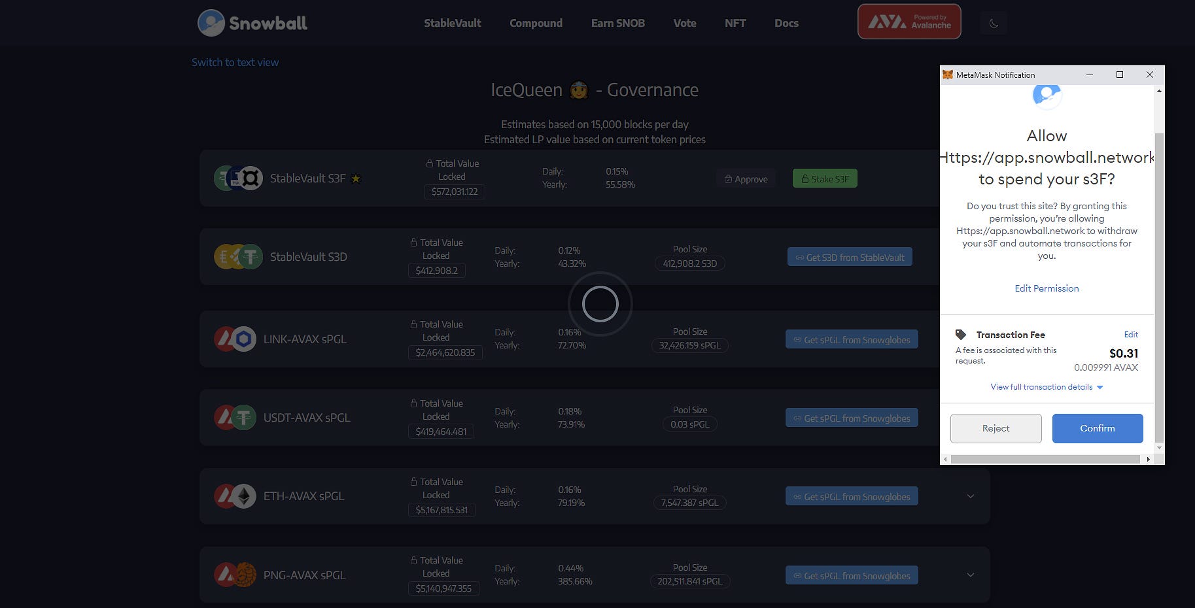Minimize the MetaMask Notification window

pyautogui.click(x=1090, y=75)
